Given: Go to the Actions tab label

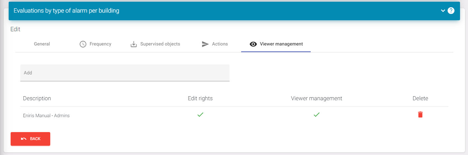Looking at the screenshot, I should [220, 44].
